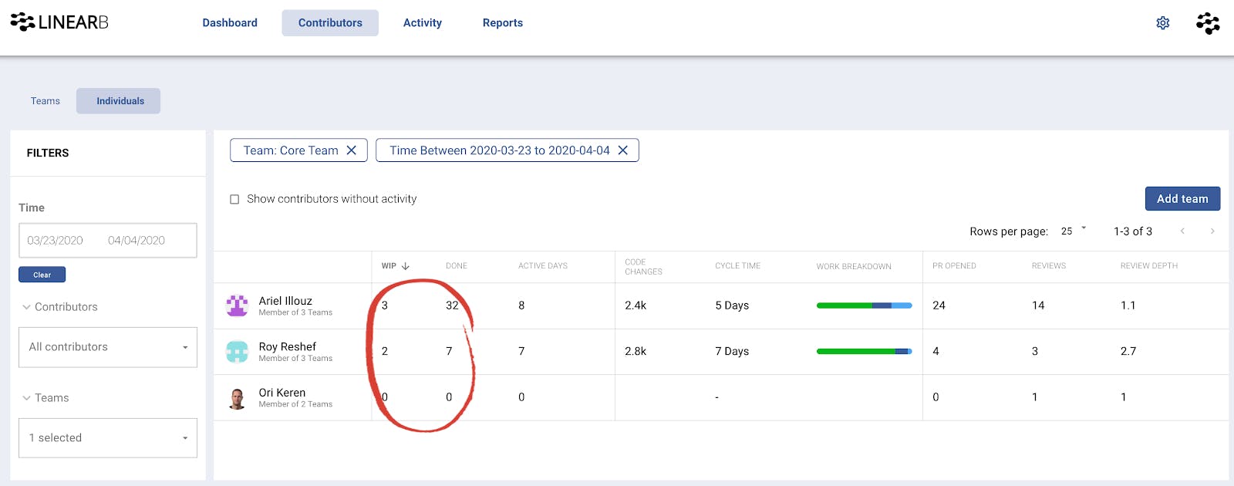The height and width of the screenshot is (486, 1234).
Task: Go to next page of results
Action: pyautogui.click(x=1212, y=231)
